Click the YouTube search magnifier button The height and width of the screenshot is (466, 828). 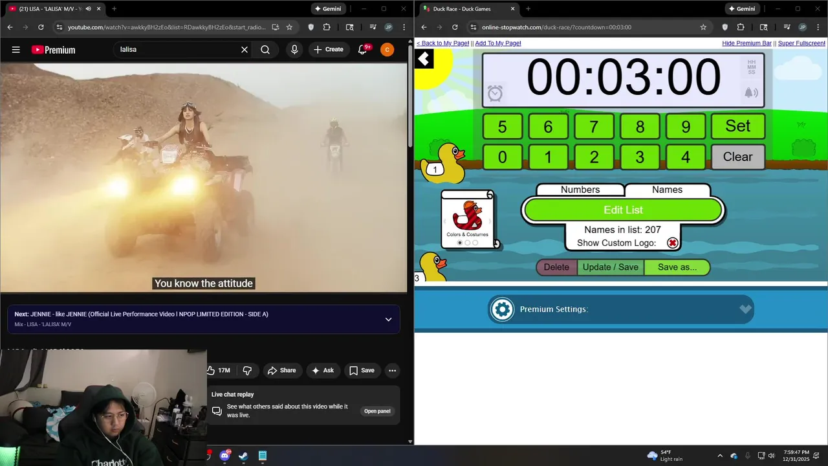point(265,50)
